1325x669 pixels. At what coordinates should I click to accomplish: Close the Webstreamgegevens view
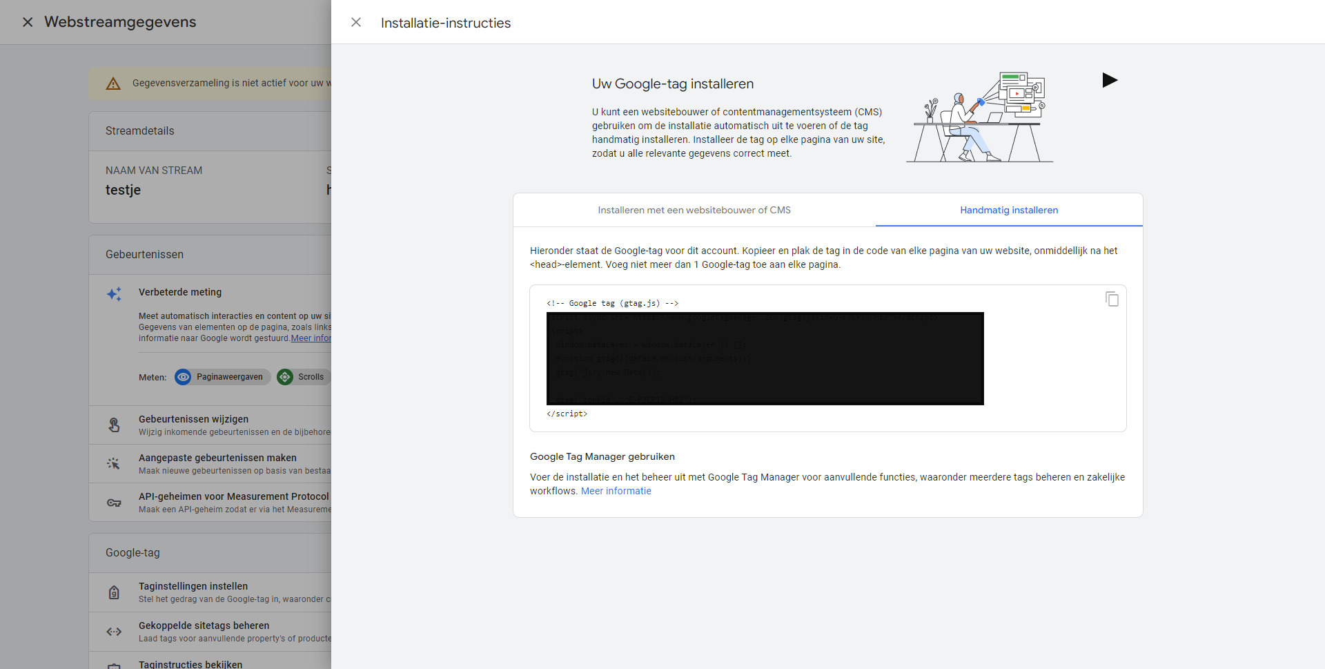[x=28, y=22]
